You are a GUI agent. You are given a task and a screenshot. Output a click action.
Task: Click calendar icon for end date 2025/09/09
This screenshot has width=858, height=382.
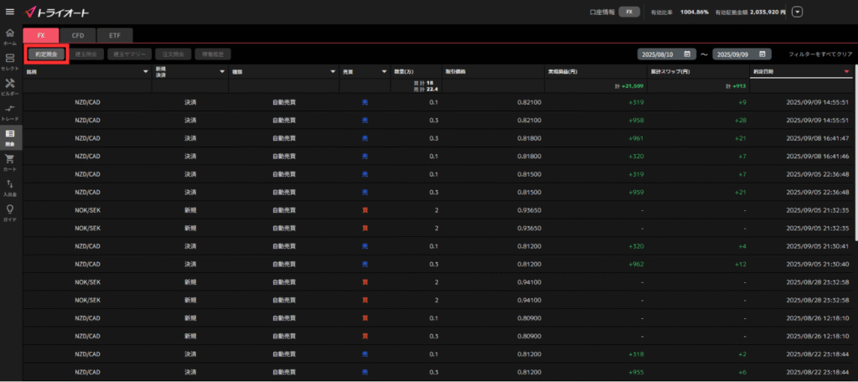(x=762, y=54)
